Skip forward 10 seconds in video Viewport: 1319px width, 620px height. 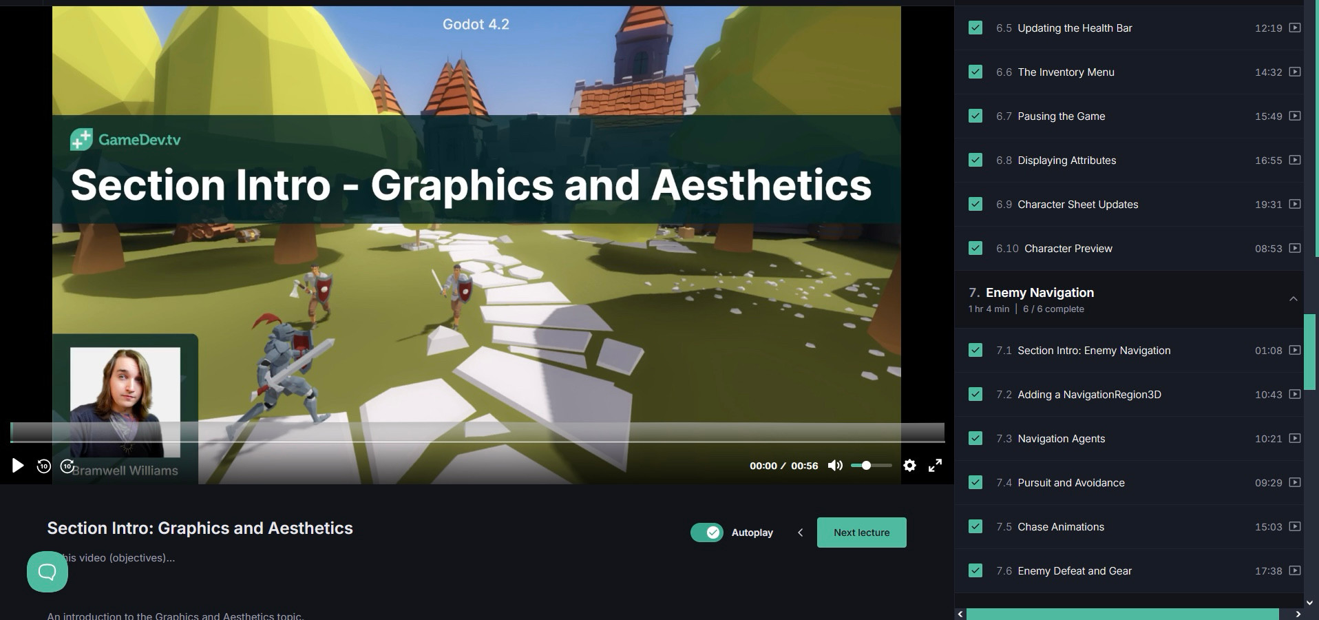click(67, 466)
